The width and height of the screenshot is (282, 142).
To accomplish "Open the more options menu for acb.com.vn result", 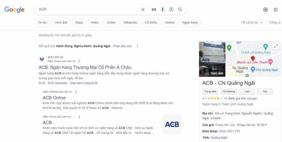I will pos(79,61).
